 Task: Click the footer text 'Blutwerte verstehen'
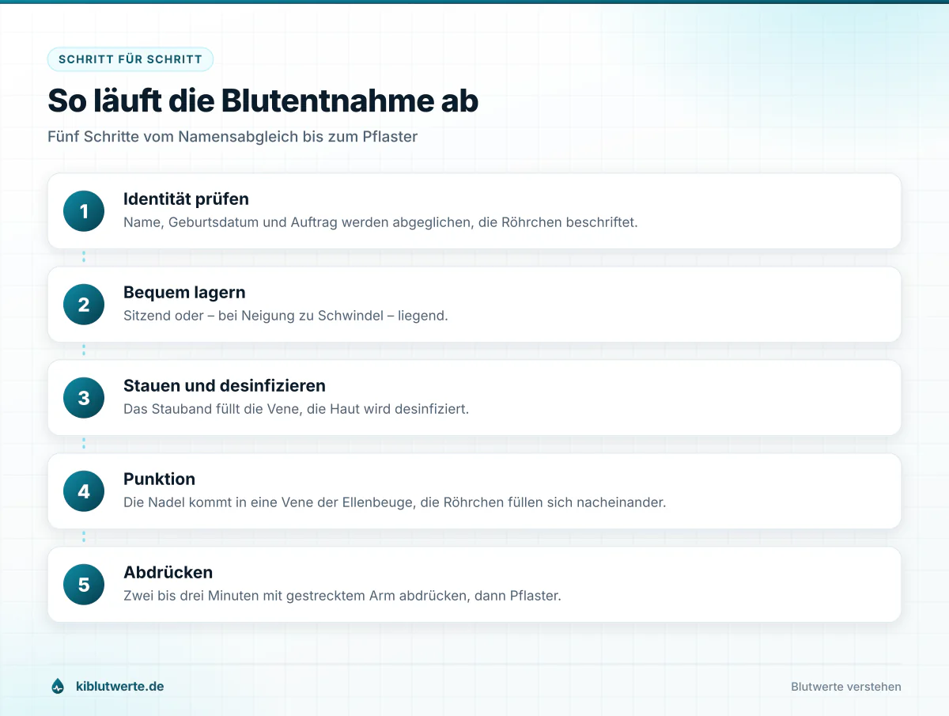click(846, 687)
